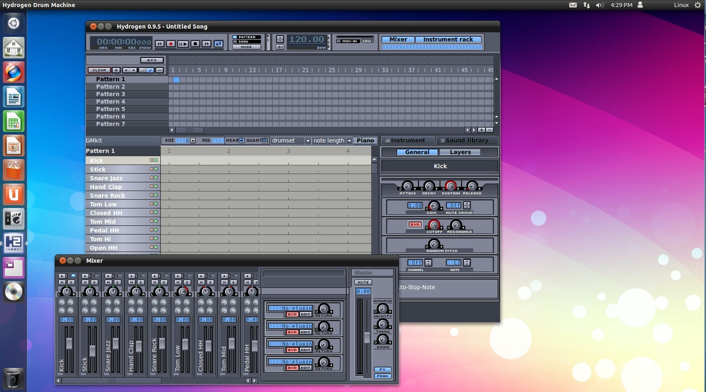
Task: Mute the Kick channel in the Mixer
Action: (x=62, y=282)
